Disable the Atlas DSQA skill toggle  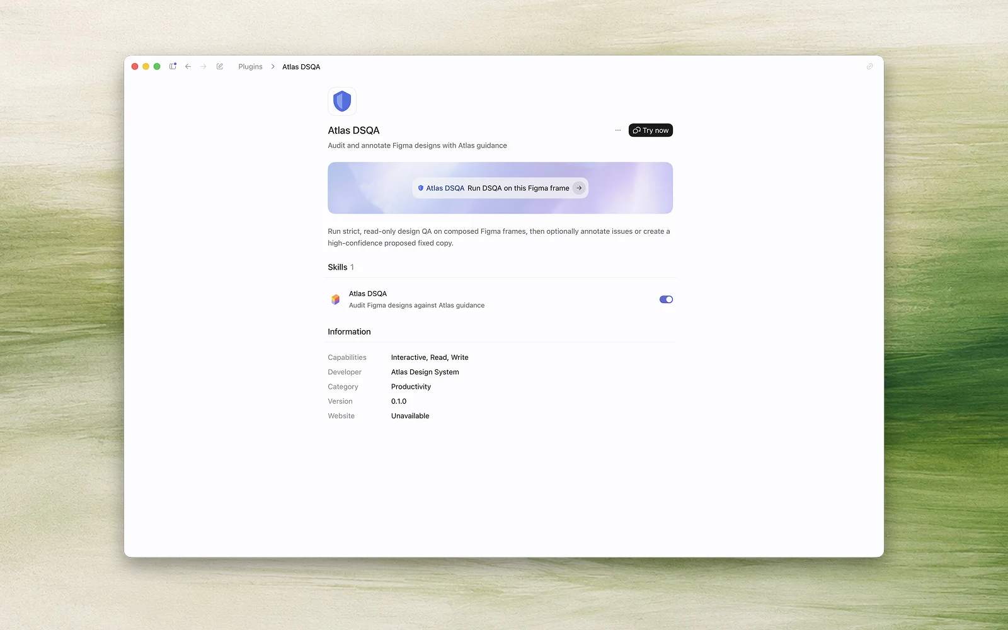coord(666,299)
